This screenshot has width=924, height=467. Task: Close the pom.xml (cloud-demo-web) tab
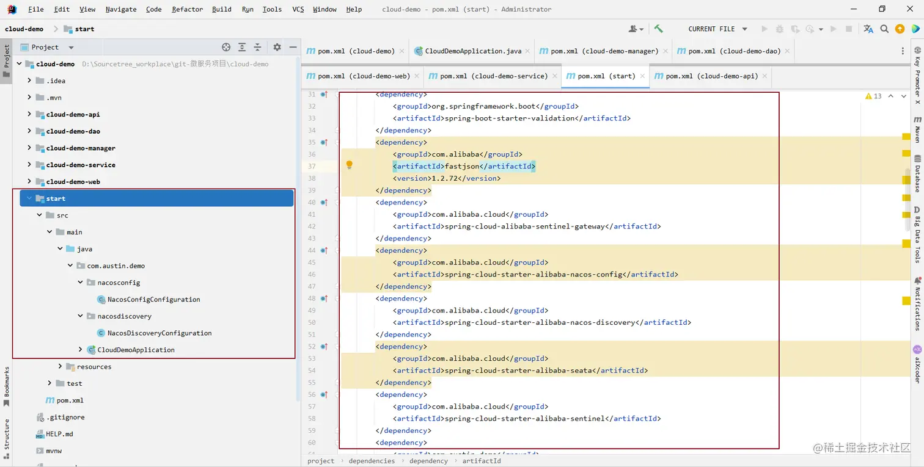tap(417, 76)
